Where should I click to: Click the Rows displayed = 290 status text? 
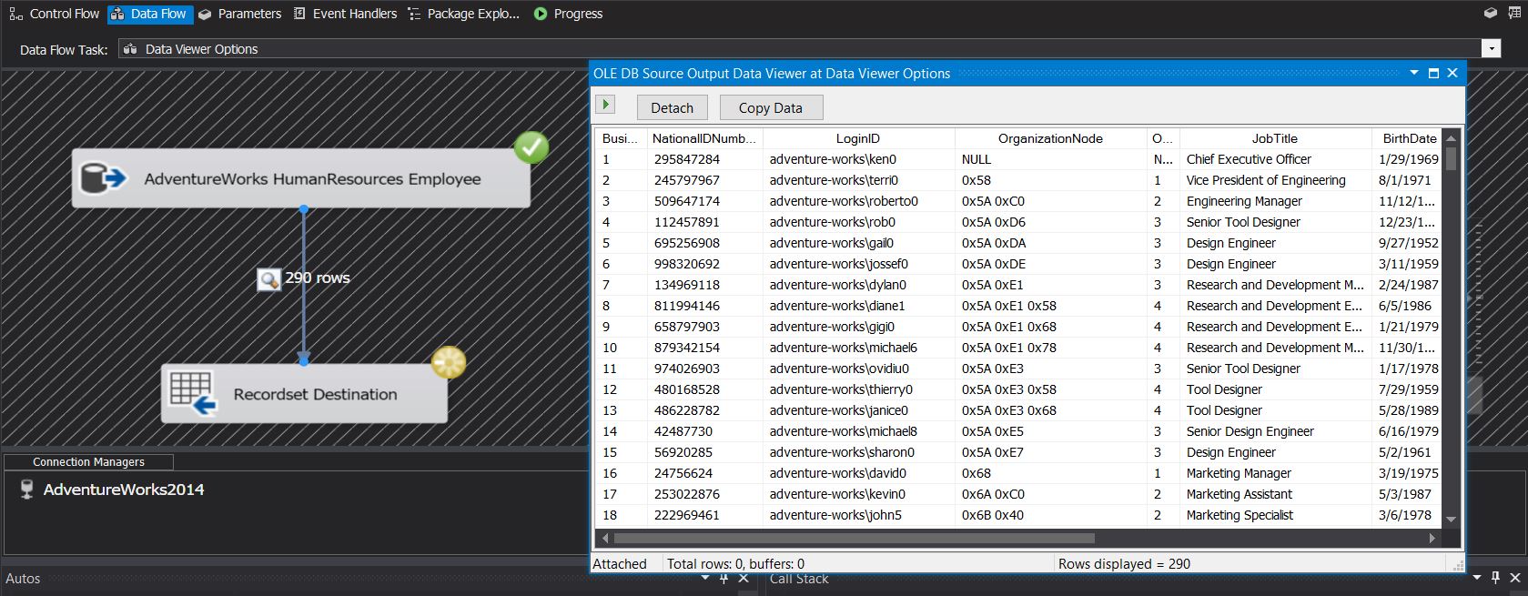(1124, 564)
